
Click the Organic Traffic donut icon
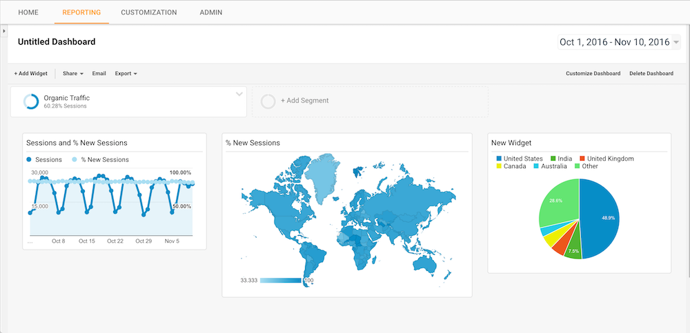pyautogui.click(x=31, y=101)
